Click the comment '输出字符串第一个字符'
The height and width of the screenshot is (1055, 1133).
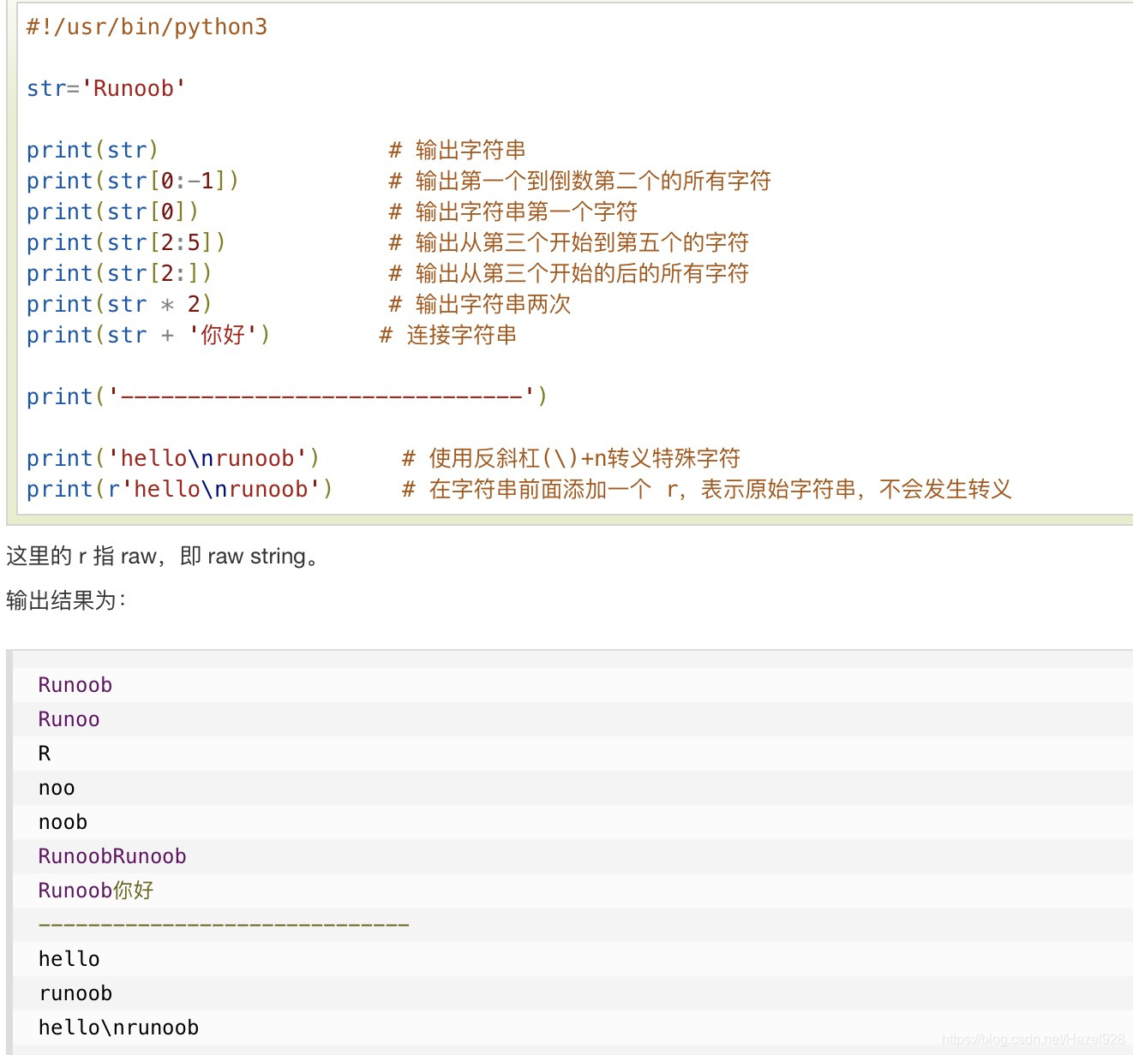pos(526,212)
